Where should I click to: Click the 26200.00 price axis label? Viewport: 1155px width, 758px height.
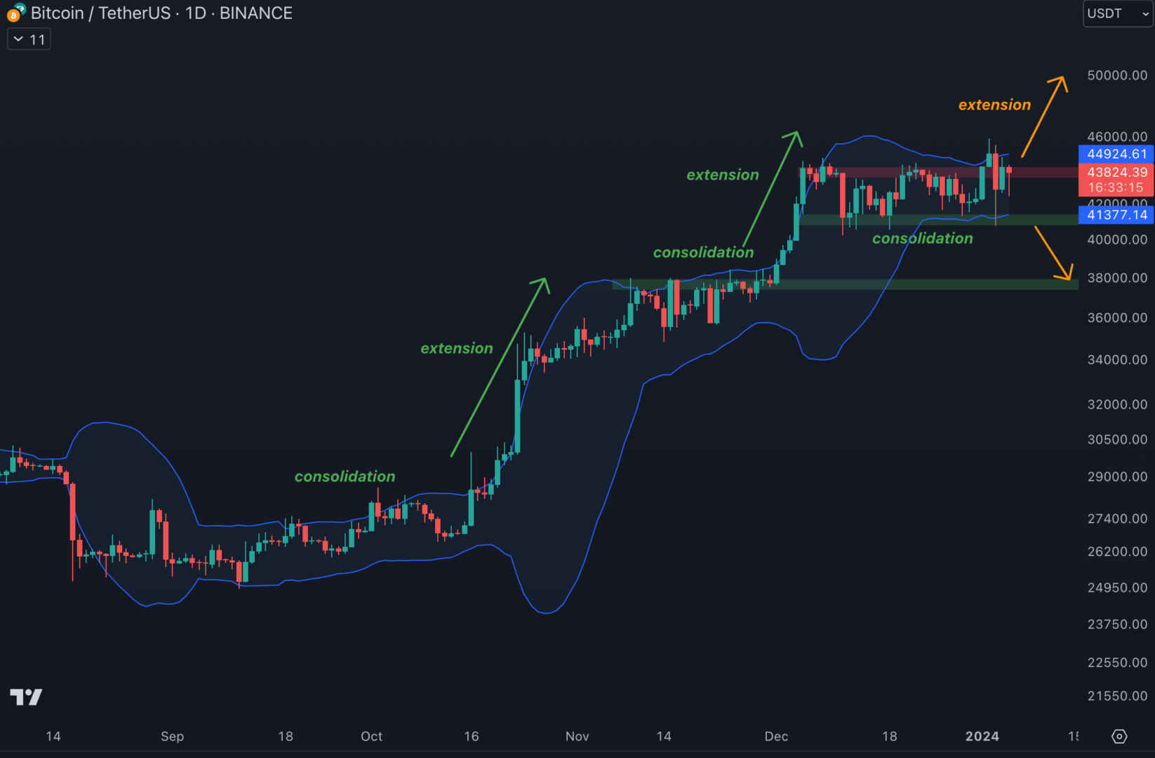tap(1117, 552)
